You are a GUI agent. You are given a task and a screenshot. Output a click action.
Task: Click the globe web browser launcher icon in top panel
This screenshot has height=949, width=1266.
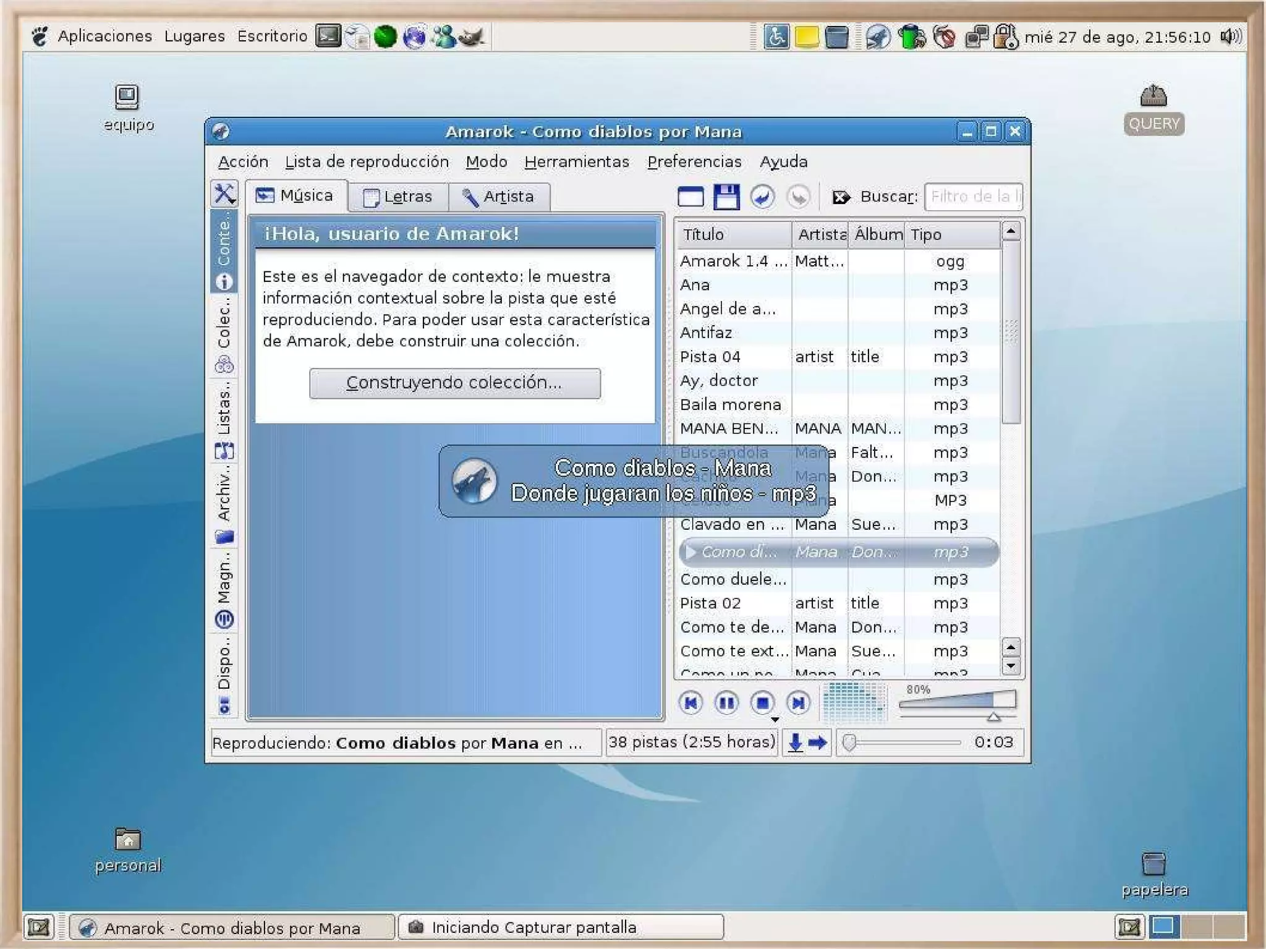click(414, 36)
